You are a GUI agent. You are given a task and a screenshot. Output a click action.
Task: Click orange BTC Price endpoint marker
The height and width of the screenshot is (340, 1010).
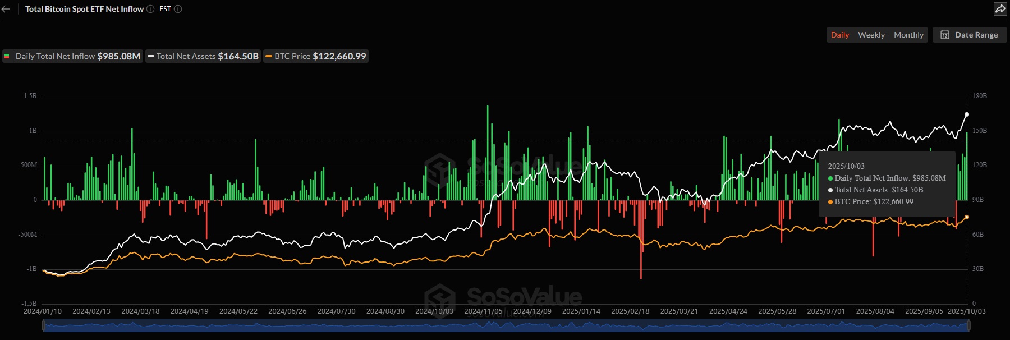coord(967,217)
